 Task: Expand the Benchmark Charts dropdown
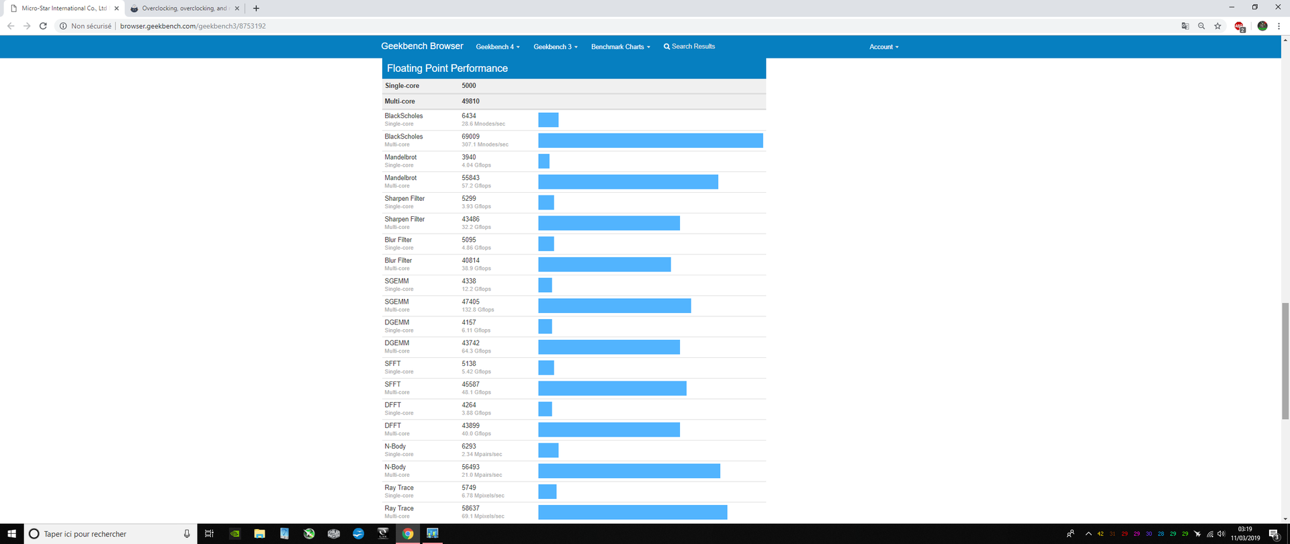coord(621,47)
